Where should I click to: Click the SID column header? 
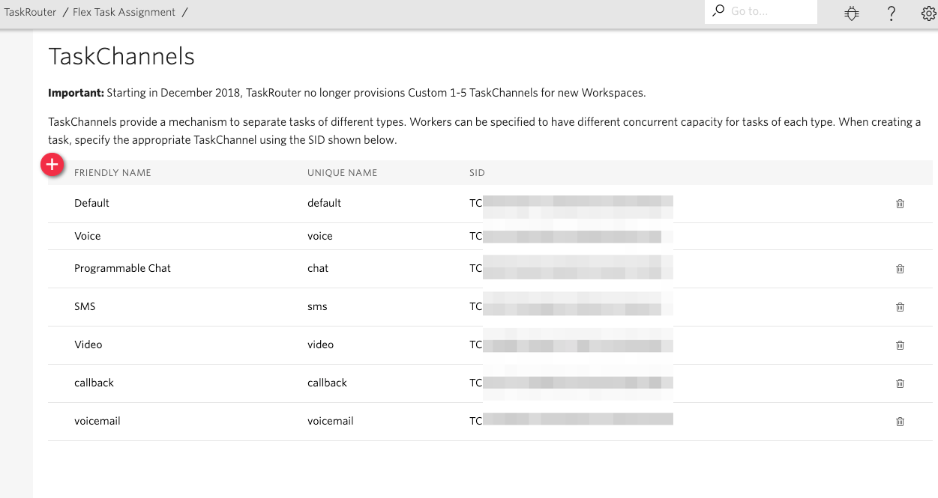point(478,172)
